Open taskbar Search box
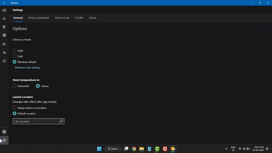272x153 pixels. (x=113, y=149)
